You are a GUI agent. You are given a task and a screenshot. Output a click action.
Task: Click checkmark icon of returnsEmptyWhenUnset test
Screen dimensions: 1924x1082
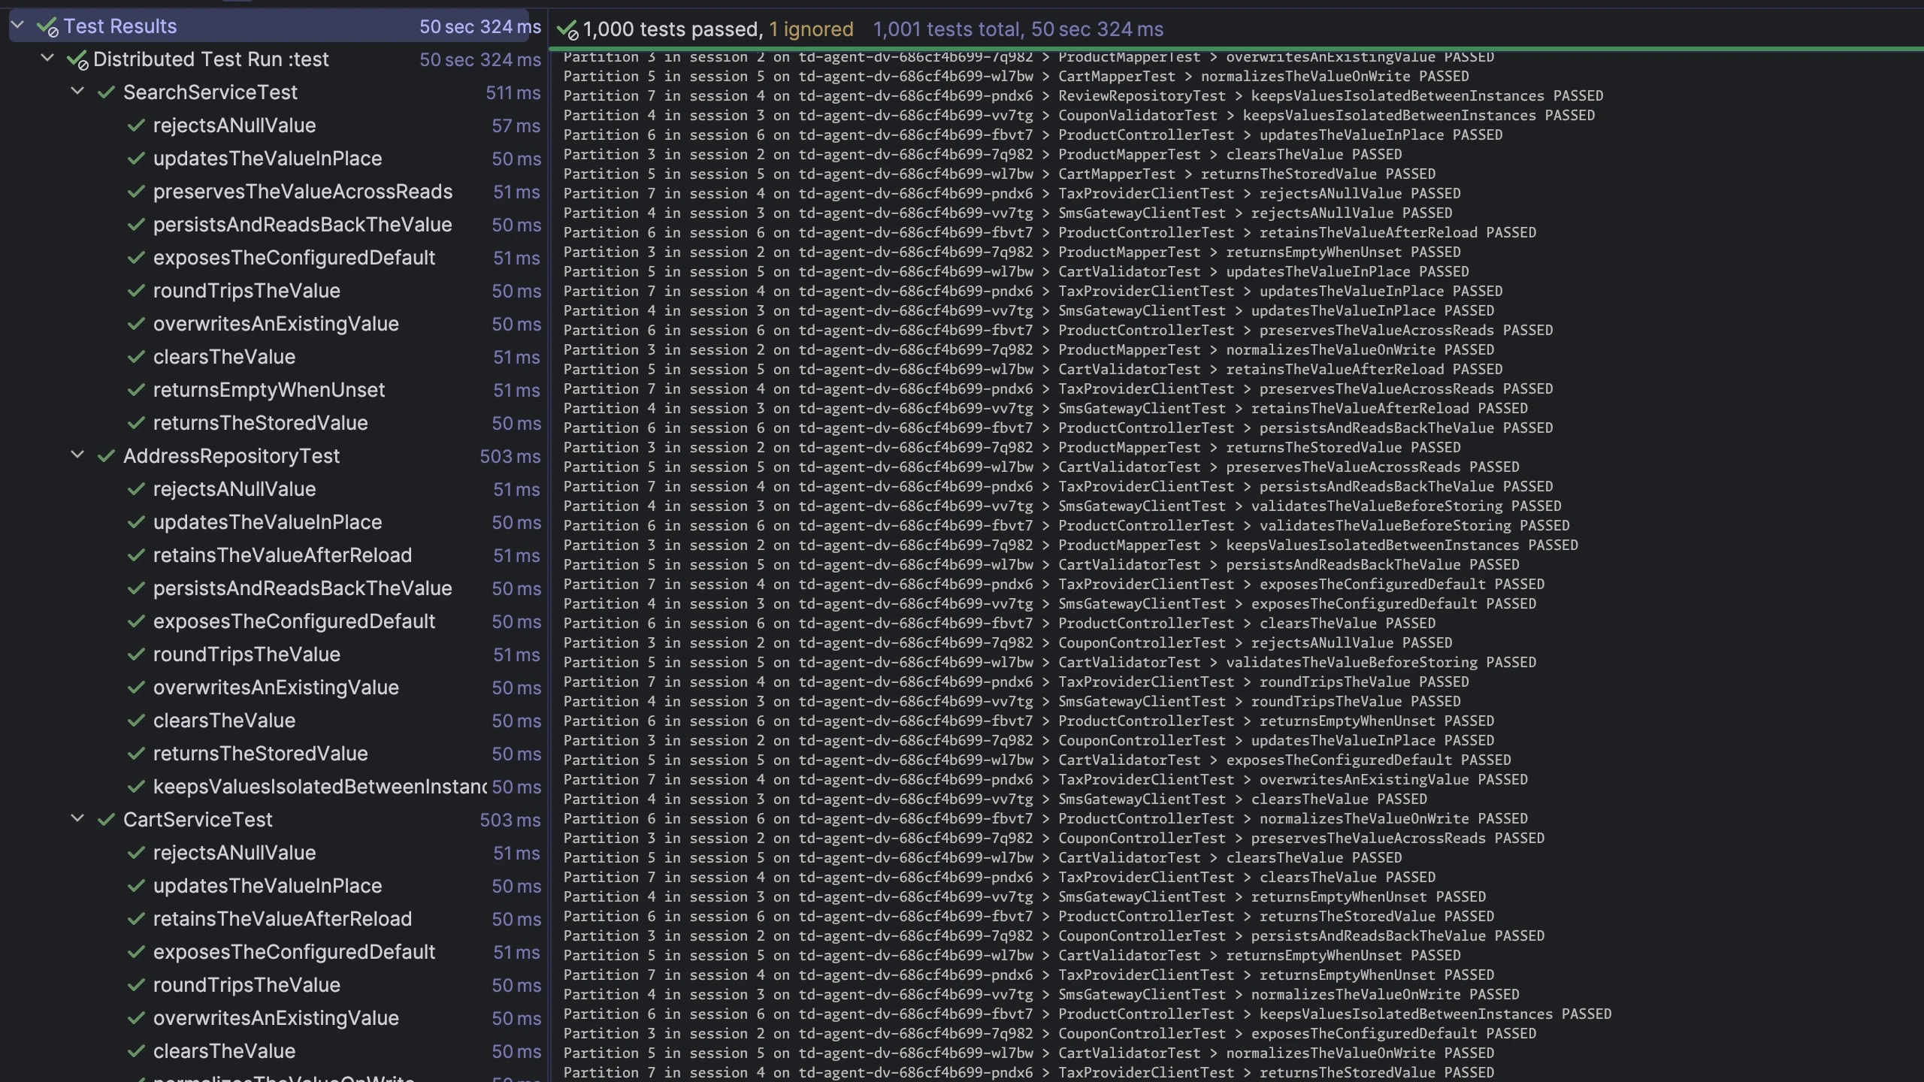click(x=136, y=390)
